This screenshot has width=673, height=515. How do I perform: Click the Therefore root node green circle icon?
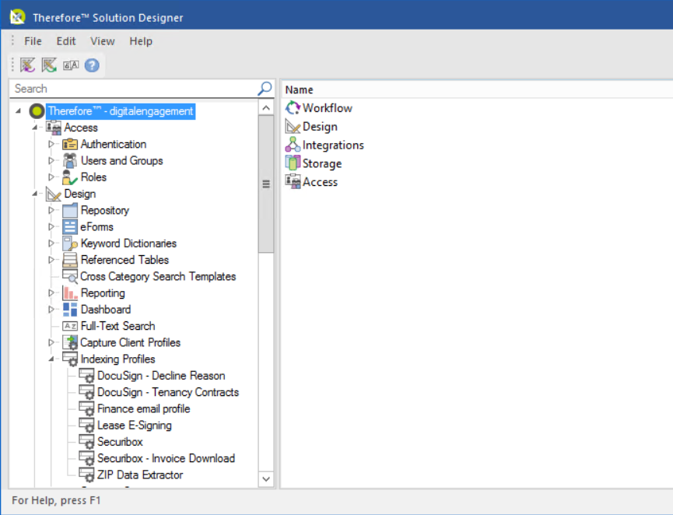click(x=37, y=111)
